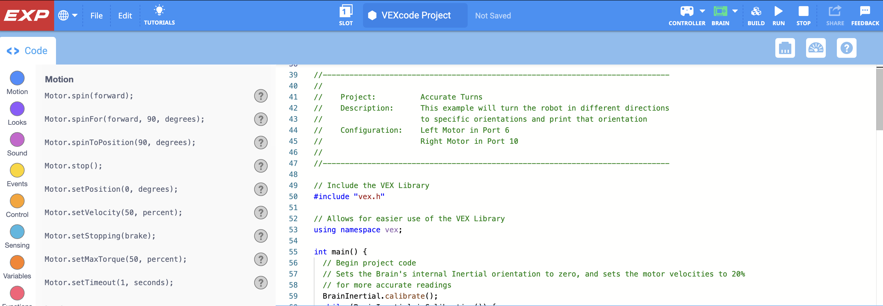Viewport: 883px width, 306px height.
Task: Open the Controller configuration icon
Action: tap(687, 11)
